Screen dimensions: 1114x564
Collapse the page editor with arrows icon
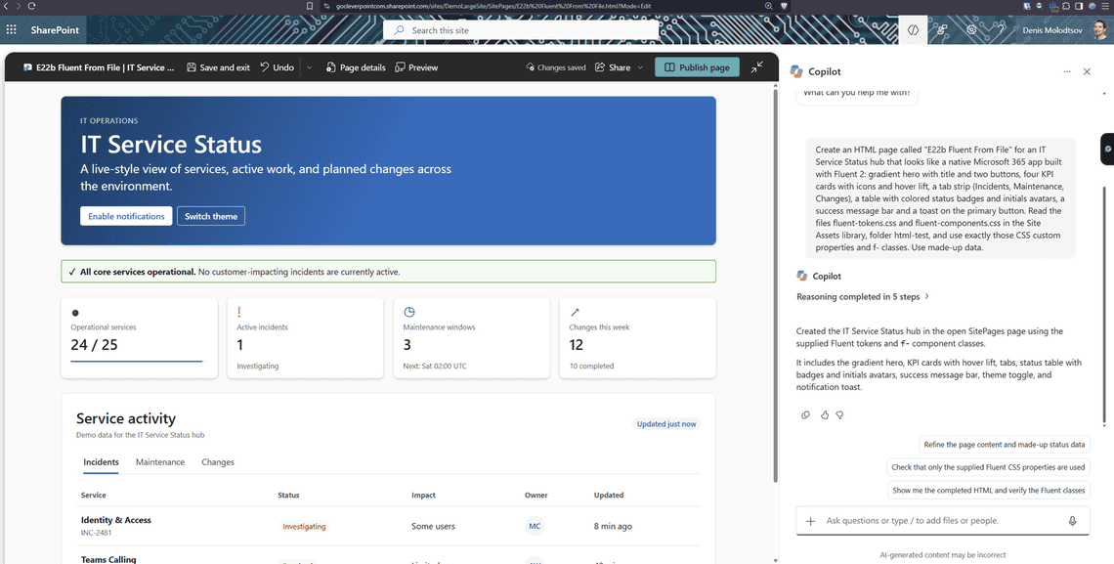click(x=757, y=66)
